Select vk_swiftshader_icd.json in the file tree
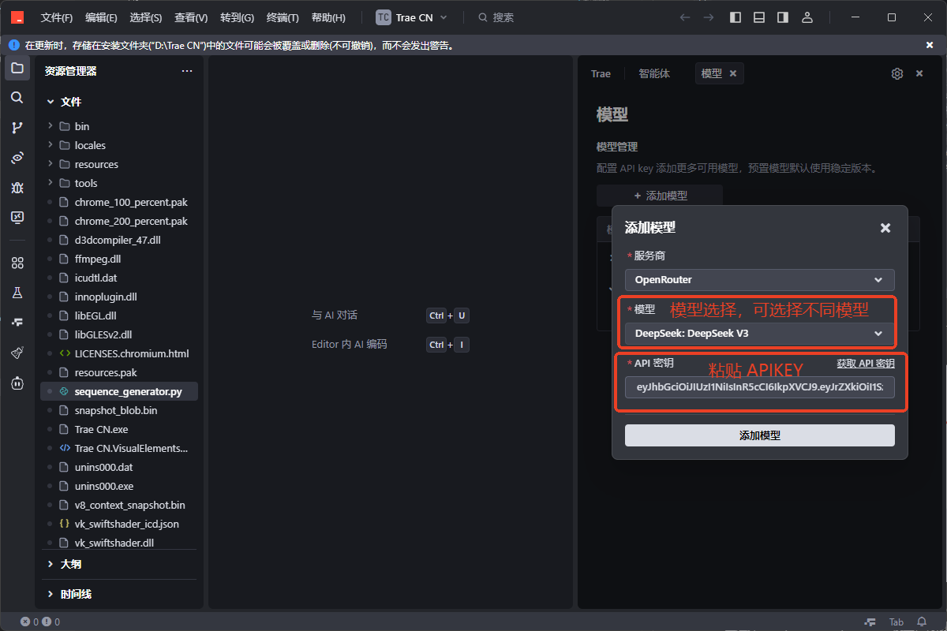This screenshot has width=947, height=631. (119, 524)
